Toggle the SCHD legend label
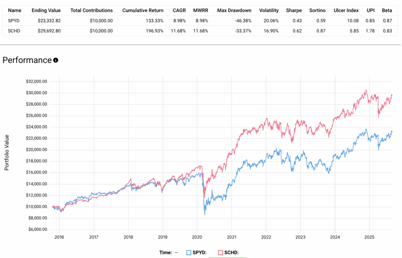The height and width of the screenshot is (258, 402). click(231, 253)
